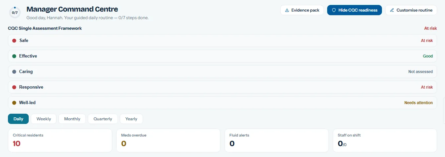445x157 pixels.
Task: Expand the Well-led assessment row
Action: (222, 103)
